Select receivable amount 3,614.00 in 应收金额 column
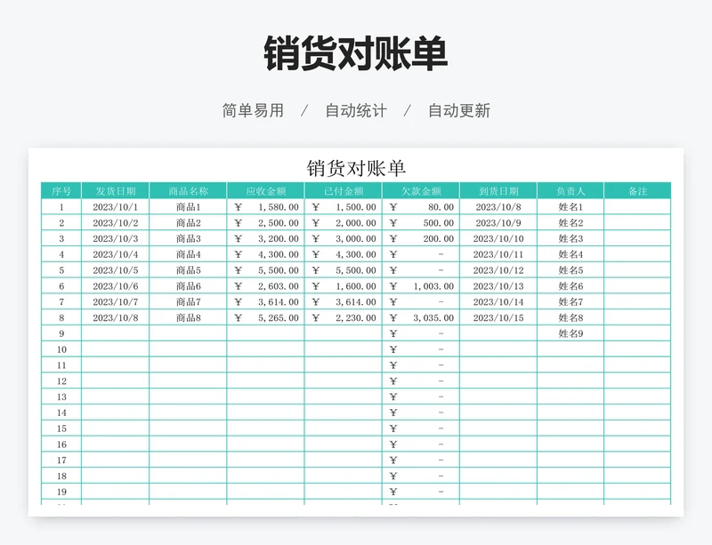Viewport: 712px width, 545px height. 265,302
